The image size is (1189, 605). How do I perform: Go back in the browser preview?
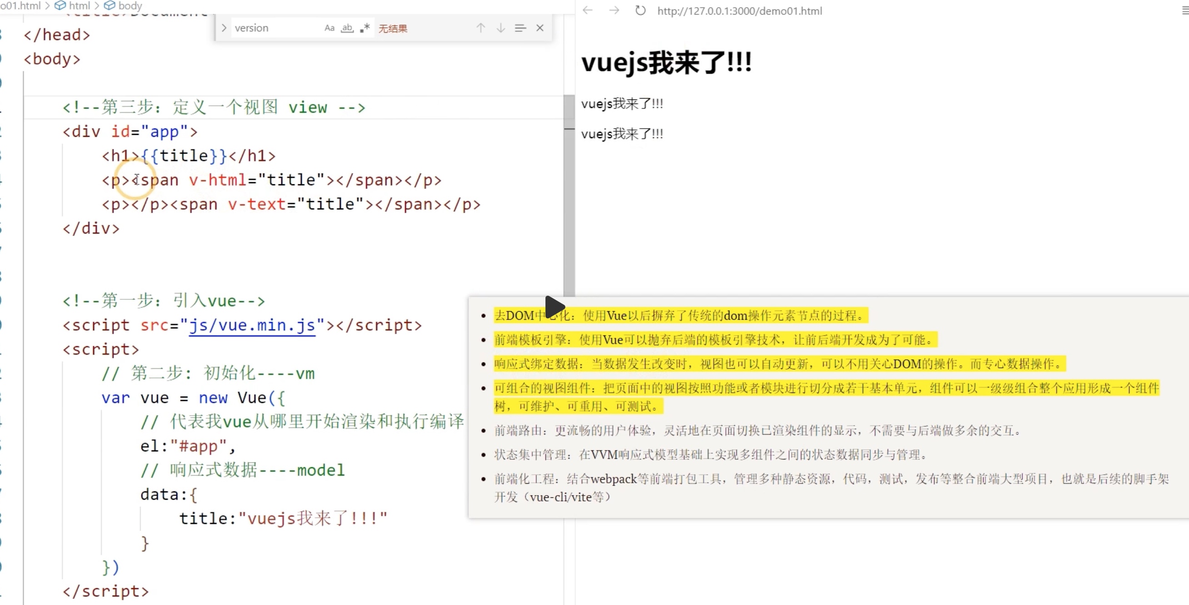587,10
